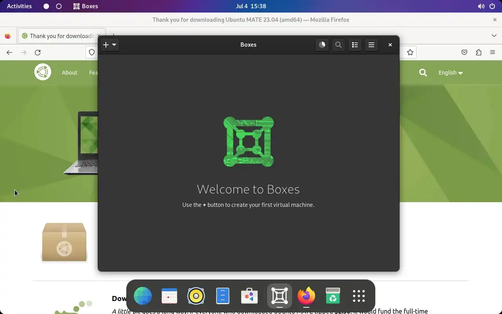Click the laptop image on the Ubuntu MATE page
Viewport: 502px width, 314px height.
point(81,143)
